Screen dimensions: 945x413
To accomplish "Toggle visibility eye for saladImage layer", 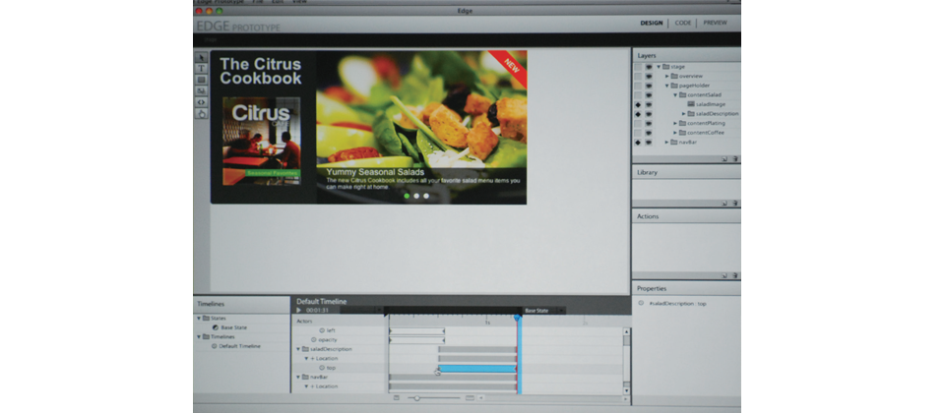I will [649, 105].
